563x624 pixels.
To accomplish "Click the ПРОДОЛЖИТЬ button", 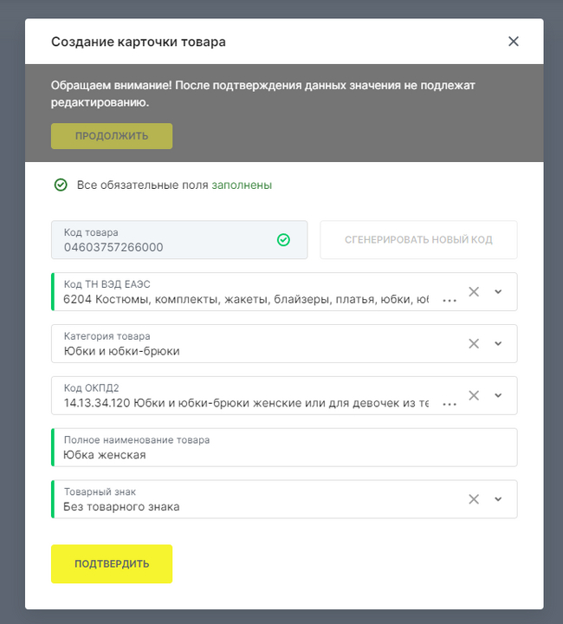I will 112,136.
